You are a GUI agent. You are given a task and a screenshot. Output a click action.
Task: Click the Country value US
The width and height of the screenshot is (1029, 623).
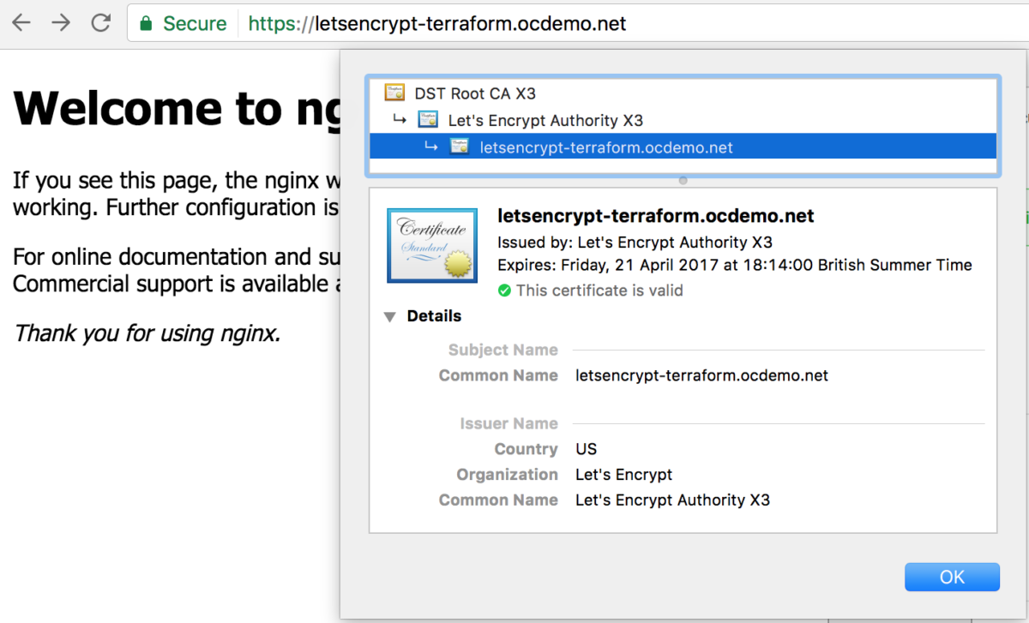pos(586,449)
